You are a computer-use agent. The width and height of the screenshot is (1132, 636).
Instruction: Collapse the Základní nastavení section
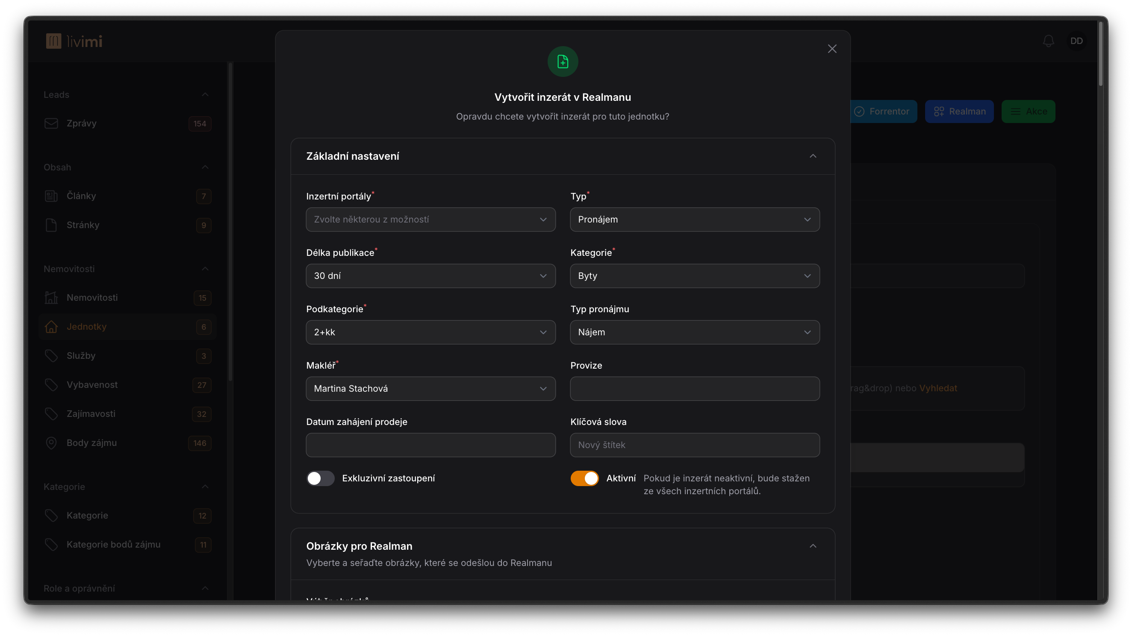(813, 156)
